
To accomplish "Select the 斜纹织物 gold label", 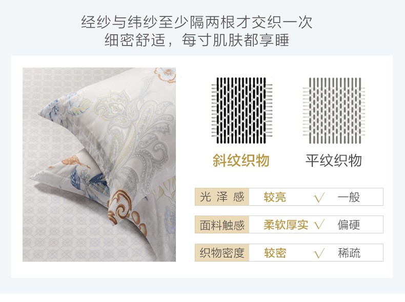I will tap(241, 160).
